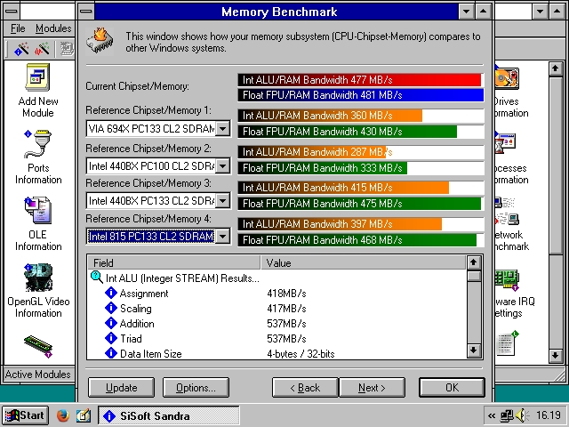Screen dimensions: 569x427
Task: Click the Field column header
Action: (x=174, y=263)
